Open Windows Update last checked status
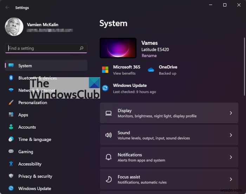The image size is (246, 194). click(x=135, y=92)
